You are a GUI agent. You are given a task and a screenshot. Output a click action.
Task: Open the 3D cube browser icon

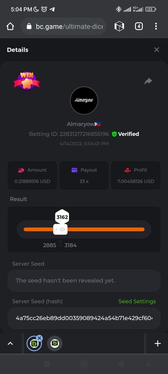pos(119,26)
